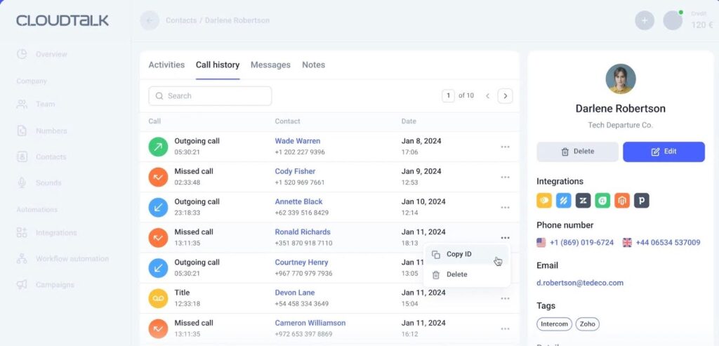The height and width of the screenshot is (346, 719).
Task: Click the call history Search field
Action: point(210,96)
